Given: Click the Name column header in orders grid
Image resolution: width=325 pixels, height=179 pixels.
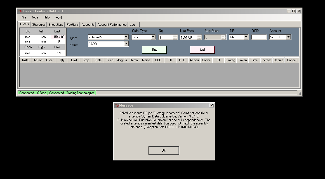Looking at the screenshot, I should pyautogui.click(x=146, y=60).
